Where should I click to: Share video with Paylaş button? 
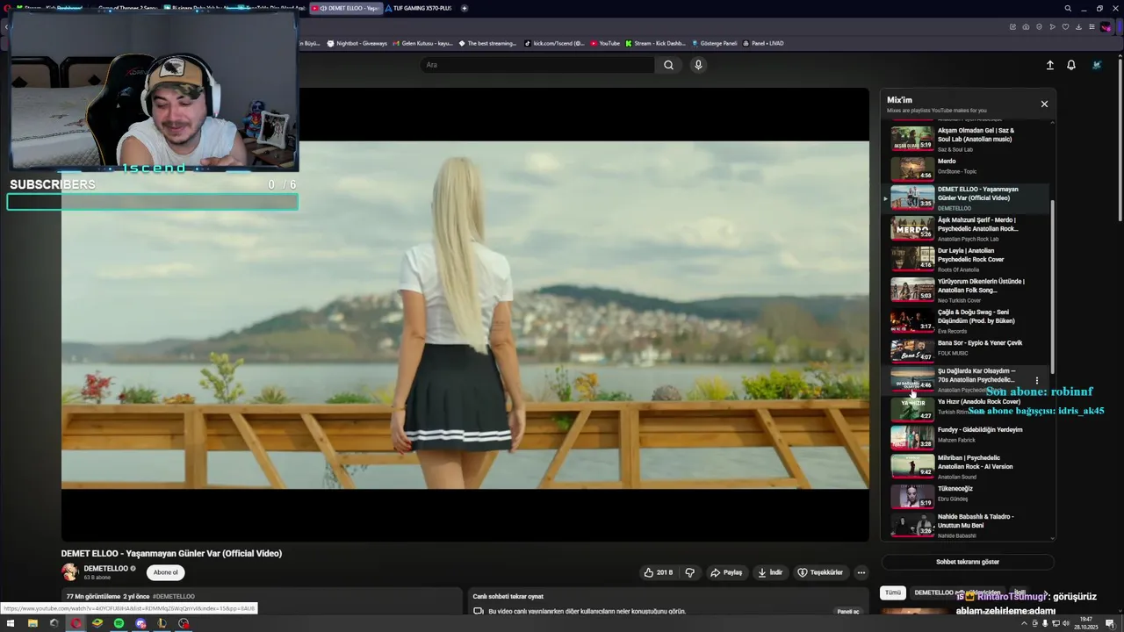[726, 572]
